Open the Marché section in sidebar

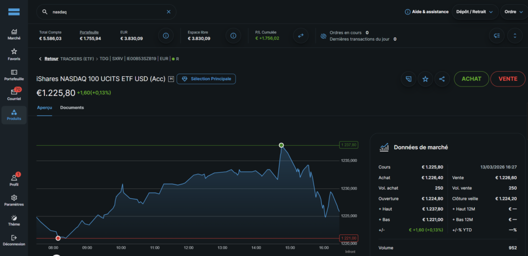tap(14, 34)
